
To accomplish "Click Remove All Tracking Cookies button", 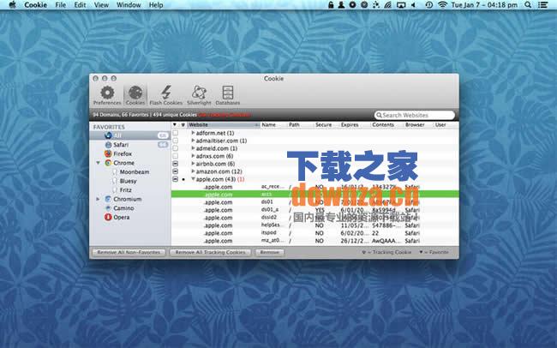I will [210, 252].
